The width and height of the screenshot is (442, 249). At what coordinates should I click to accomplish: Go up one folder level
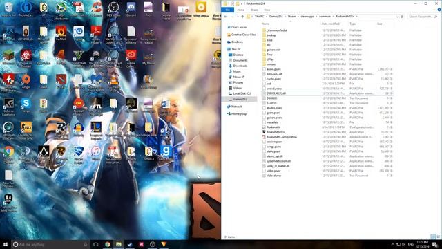click(242, 17)
